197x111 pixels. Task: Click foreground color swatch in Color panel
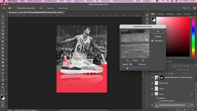(x=153, y=19)
